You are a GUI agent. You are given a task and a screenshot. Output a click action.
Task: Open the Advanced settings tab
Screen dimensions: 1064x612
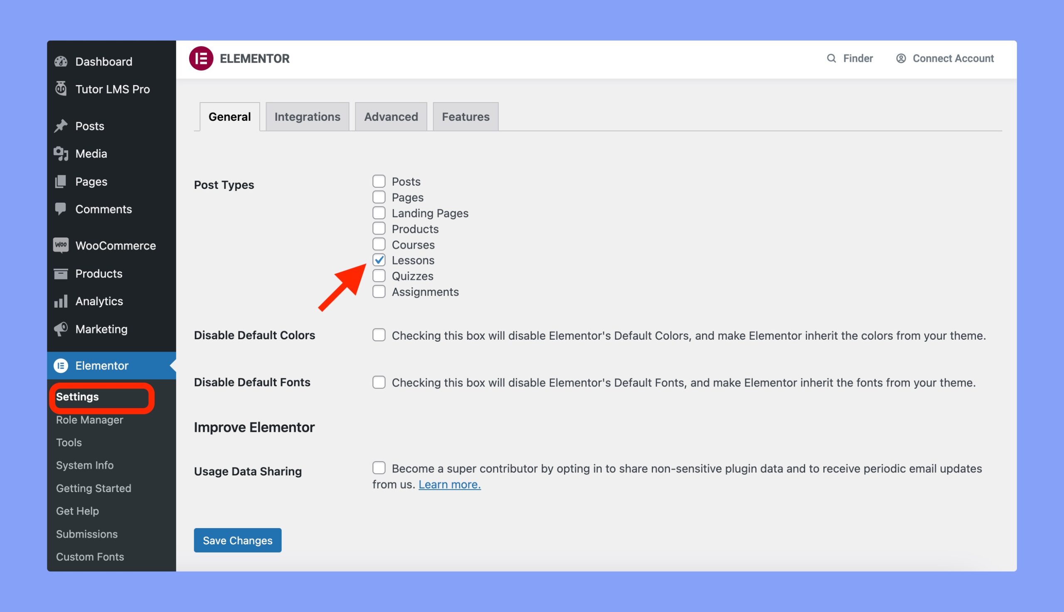tap(391, 116)
